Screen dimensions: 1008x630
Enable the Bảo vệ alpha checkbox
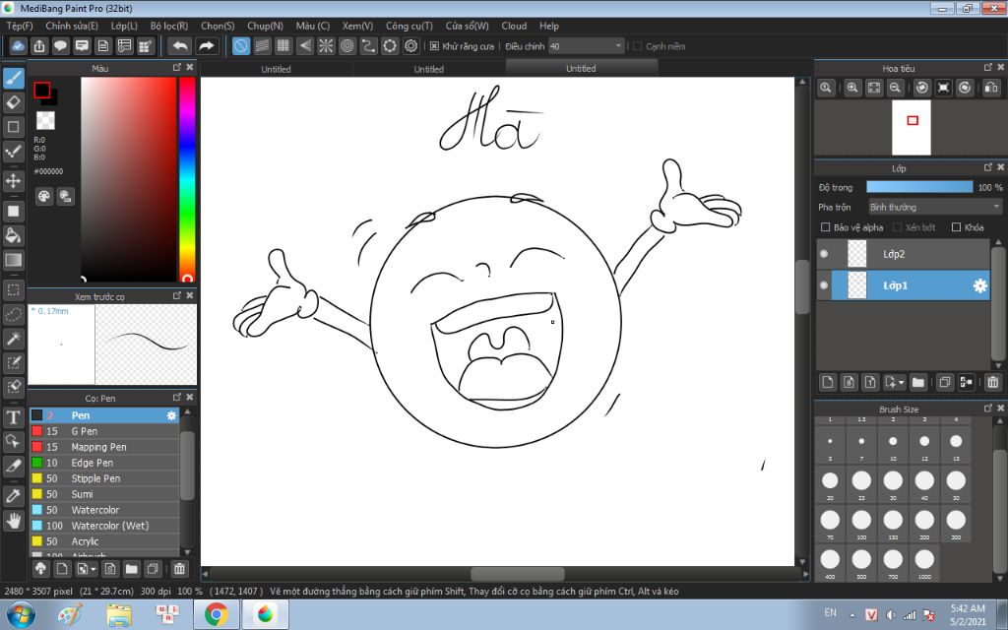coord(826,227)
